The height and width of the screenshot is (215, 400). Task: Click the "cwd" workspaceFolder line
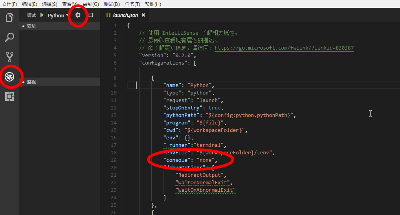click(206, 130)
